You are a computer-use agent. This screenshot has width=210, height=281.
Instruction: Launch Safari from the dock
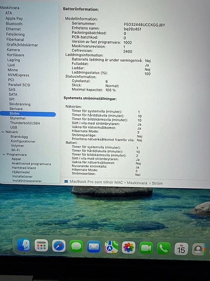[58, 246]
